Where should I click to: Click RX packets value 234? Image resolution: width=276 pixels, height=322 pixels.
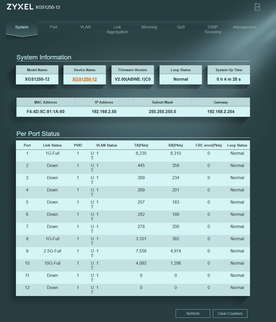[176, 178]
